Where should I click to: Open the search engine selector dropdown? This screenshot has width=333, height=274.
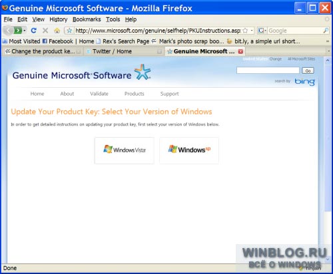262,31
